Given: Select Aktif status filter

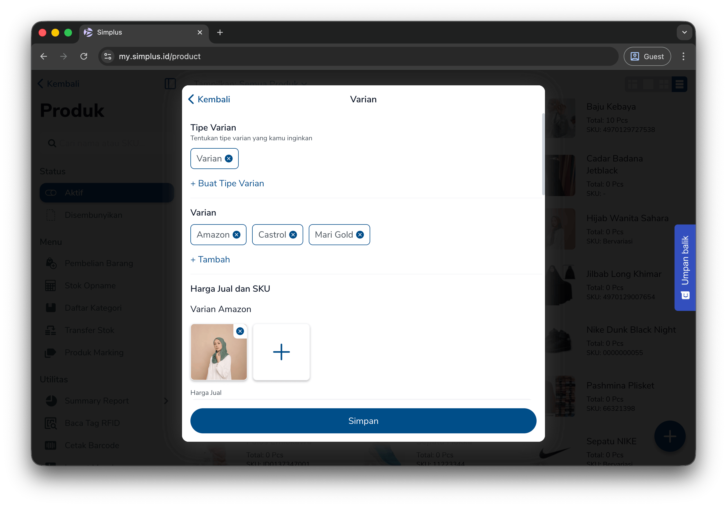Looking at the screenshot, I should coord(107,193).
